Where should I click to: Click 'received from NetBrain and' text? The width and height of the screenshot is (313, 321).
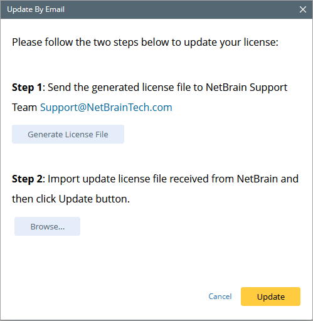point(234,179)
